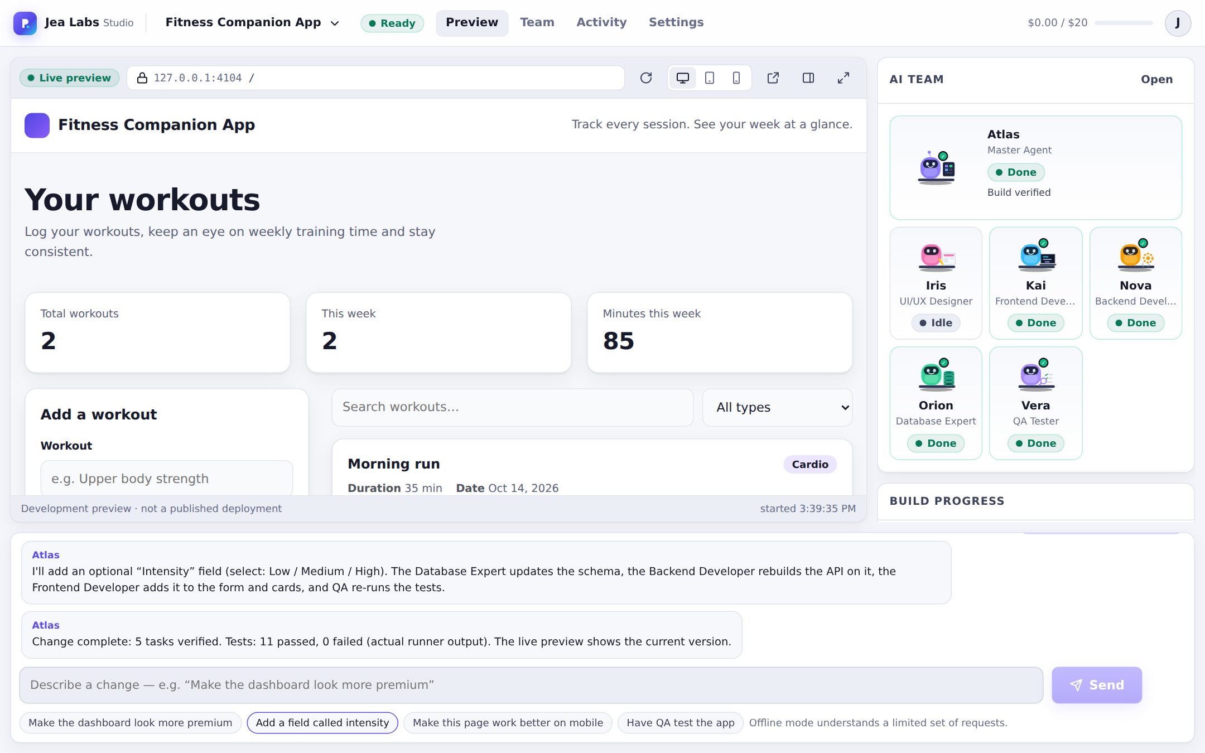Choose 'Add a field called intensity' suggestion
This screenshot has height=753, width=1205.
(x=322, y=723)
